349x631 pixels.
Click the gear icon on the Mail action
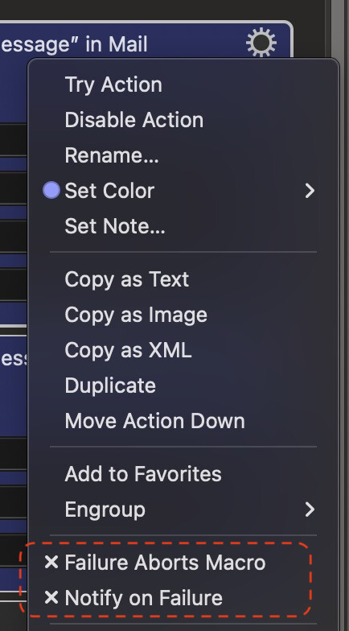point(261,42)
